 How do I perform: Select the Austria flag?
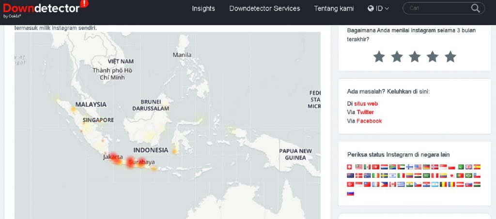460,184
